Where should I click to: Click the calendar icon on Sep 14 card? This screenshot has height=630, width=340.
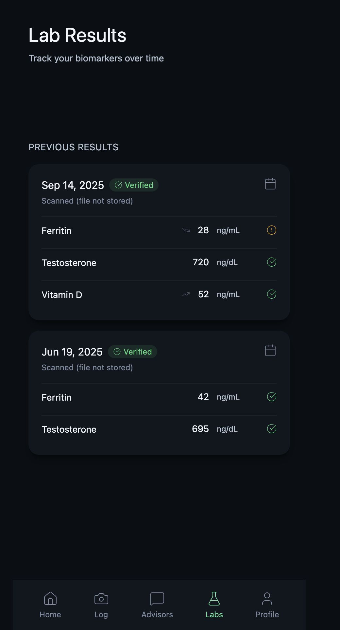coord(270,184)
